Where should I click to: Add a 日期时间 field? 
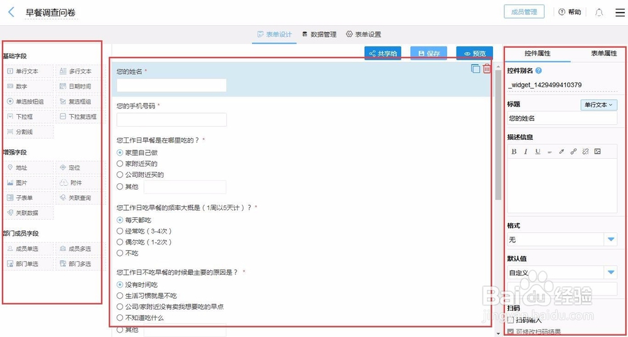click(79, 87)
